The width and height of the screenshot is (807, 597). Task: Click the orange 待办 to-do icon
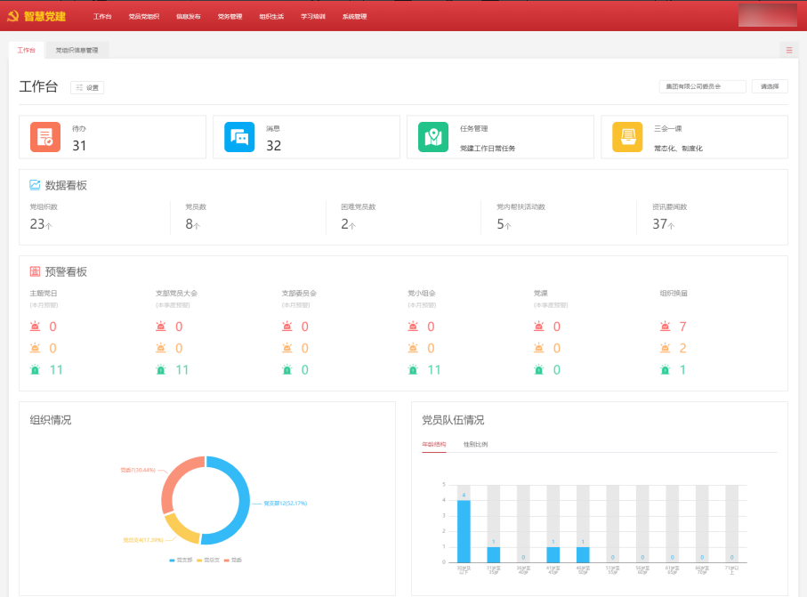click(44, 137)
